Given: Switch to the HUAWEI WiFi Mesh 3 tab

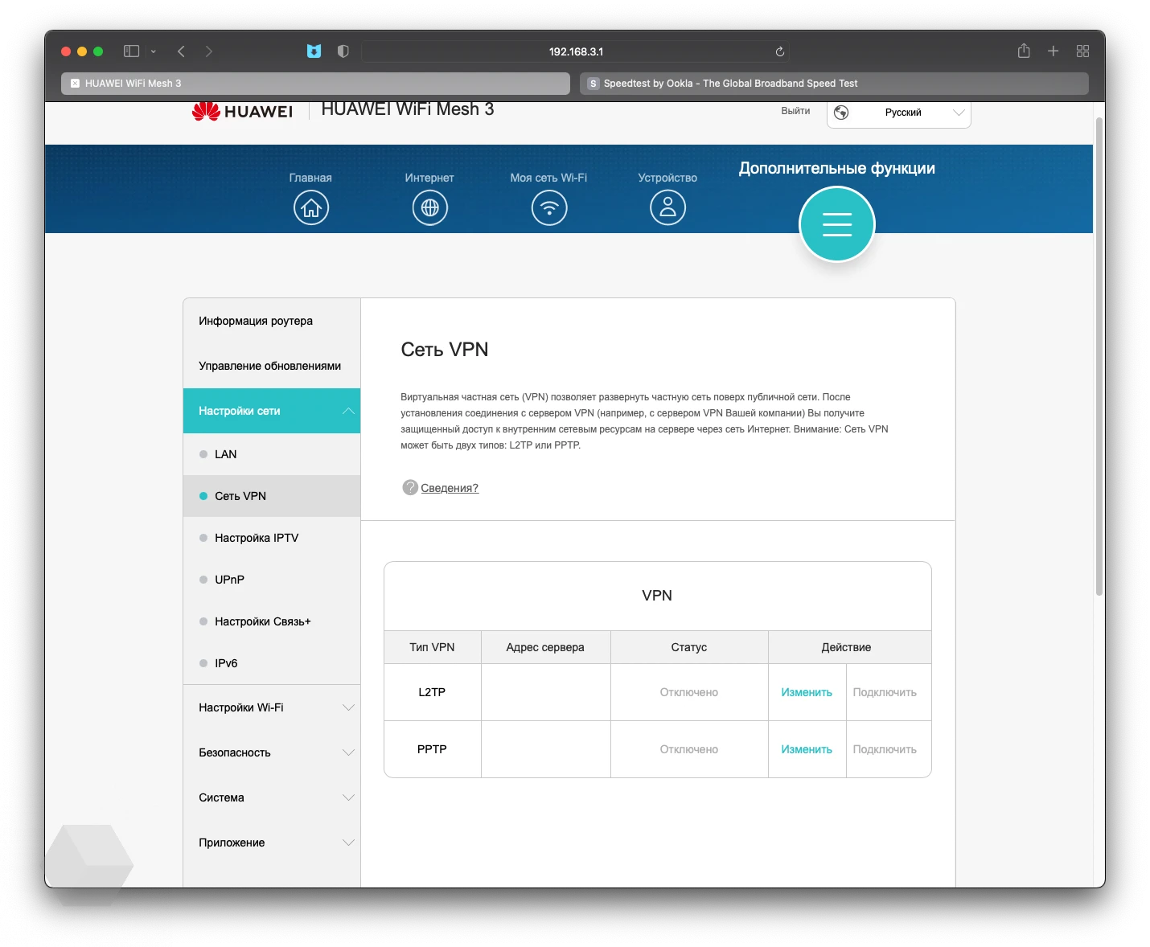Looking at the screenshot, I should pyautogui.click(x=315, y=83).
